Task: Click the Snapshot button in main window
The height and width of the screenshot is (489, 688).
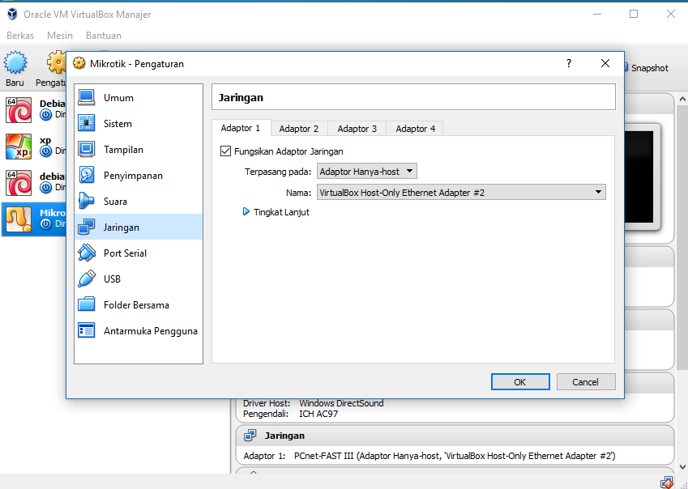Action: click(x=647, y=68)
